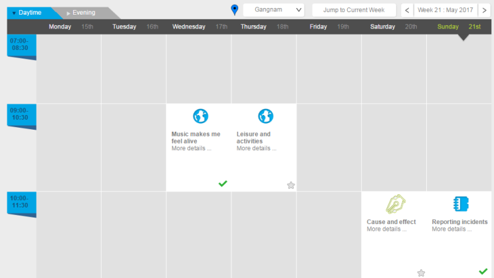The height and width of the screenshot is (278, 494).
Task: Click More details under Music makes me feel alive
Action: point(191,148)
